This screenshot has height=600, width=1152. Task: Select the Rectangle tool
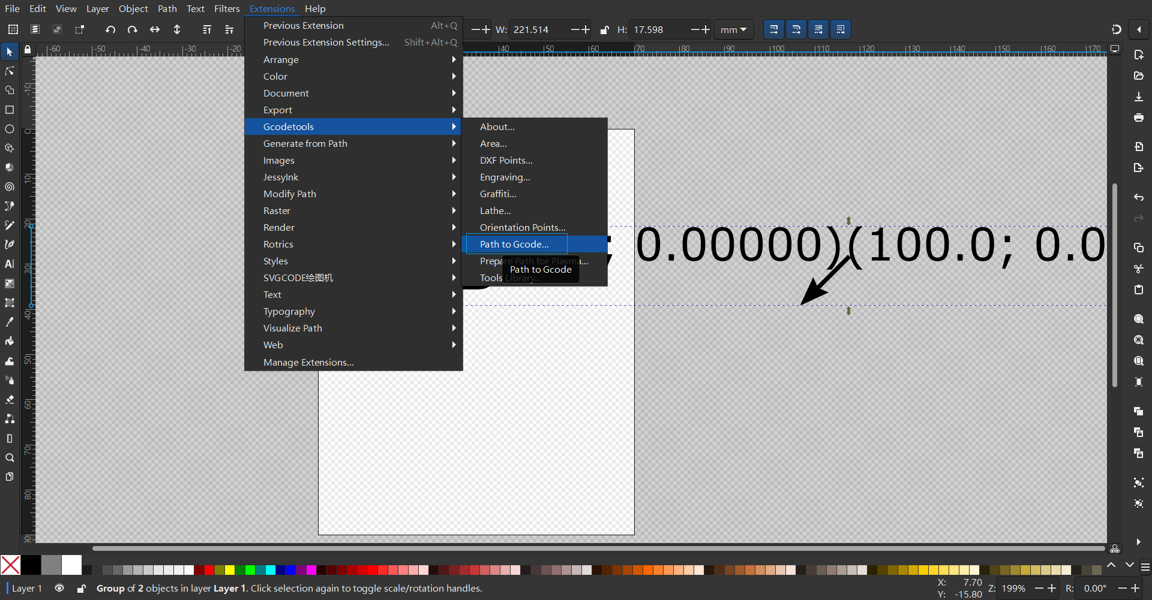10,110
